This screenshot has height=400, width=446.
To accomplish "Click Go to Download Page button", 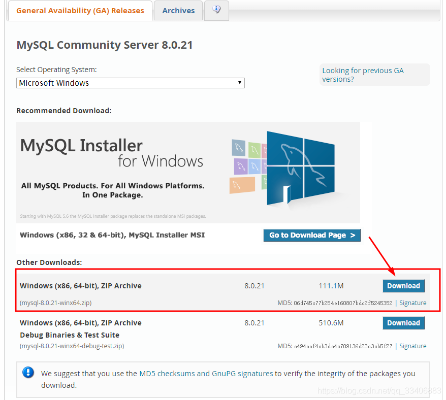I will point(312,236).
